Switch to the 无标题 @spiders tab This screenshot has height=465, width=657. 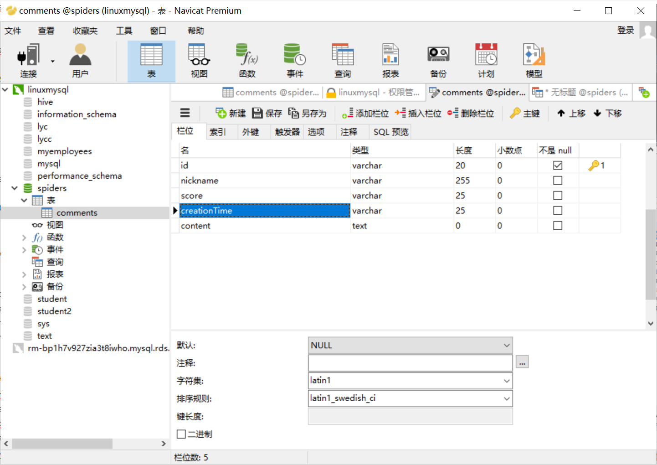coord(580,93)
